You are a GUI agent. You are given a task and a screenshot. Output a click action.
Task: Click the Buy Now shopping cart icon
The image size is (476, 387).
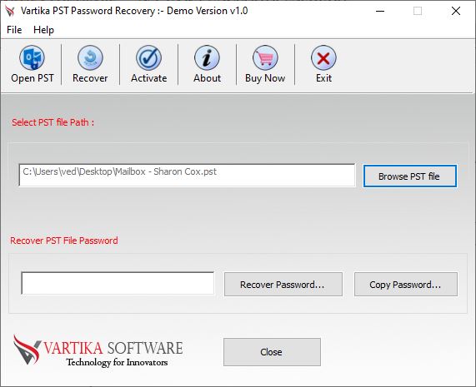click(x=265, y=57)
